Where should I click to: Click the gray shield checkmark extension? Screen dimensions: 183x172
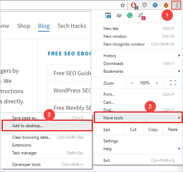point(144,5)
